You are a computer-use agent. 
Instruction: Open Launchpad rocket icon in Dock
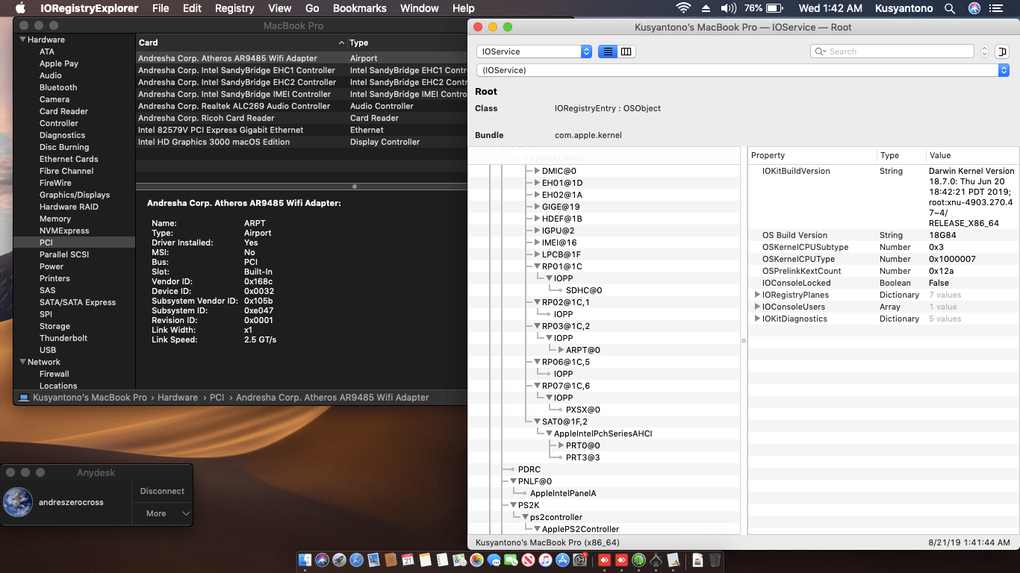coord(339,560)
